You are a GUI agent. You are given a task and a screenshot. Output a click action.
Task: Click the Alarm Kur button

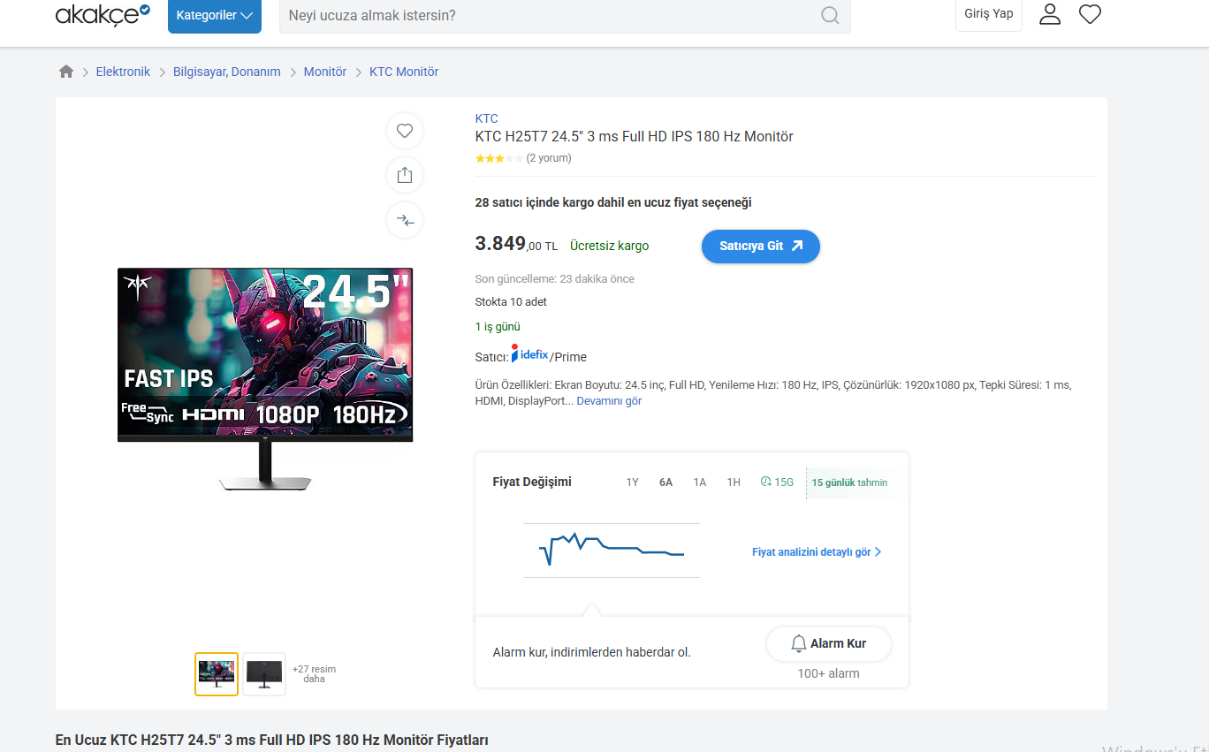pyautogui.click(x=828, y=643)
